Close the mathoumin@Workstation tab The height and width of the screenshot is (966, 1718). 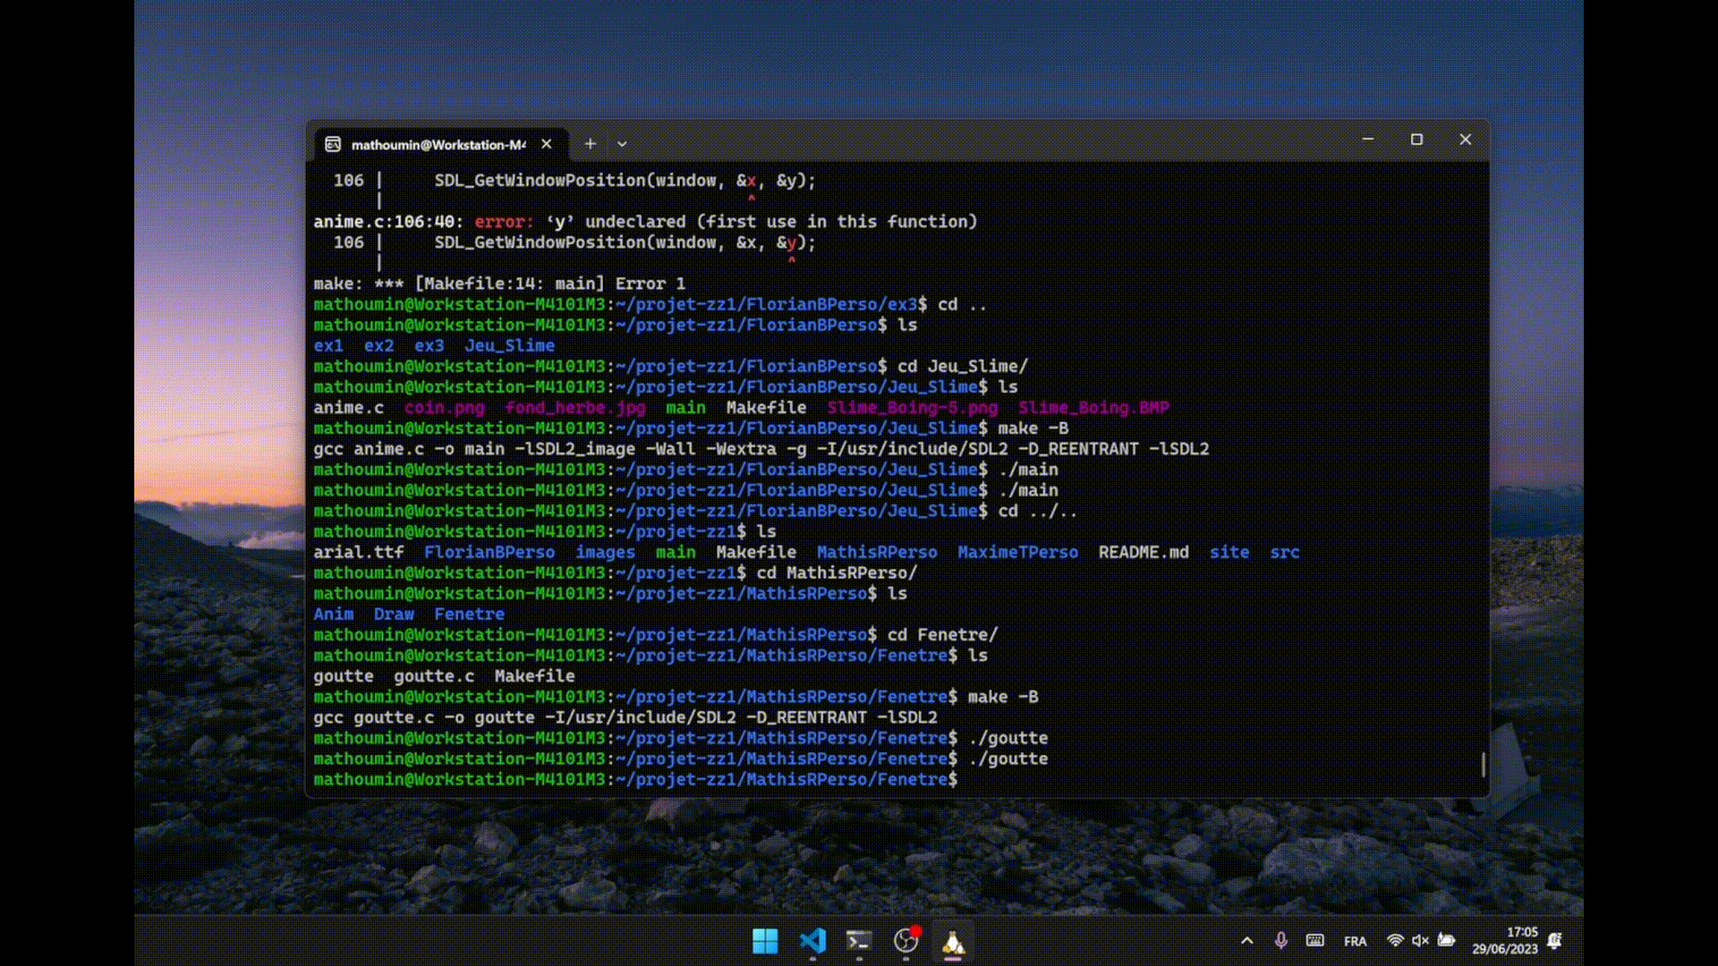[547, 144]
